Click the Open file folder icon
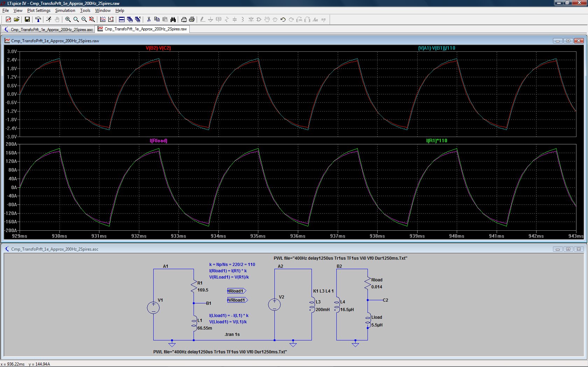The height and width of the screenshot is (367, 588). (x=16, y=20)
